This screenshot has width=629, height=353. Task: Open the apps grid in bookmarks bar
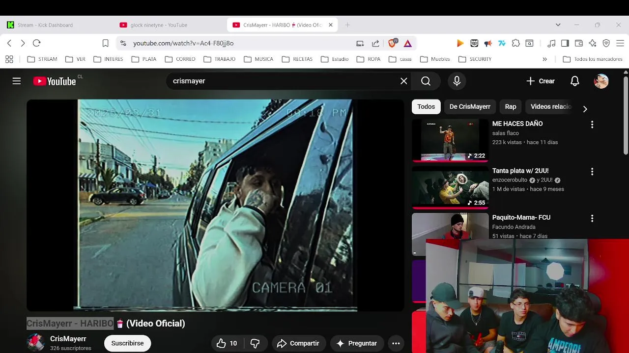click(9, 59)
